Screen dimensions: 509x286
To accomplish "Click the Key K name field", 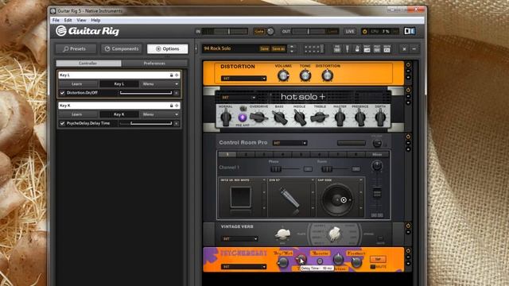I will click(x=114, y=106).
